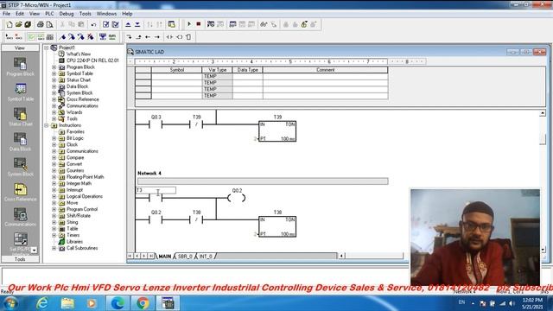Open File Explorer from taskbar
553x311 pixels.
pos(67,303)
